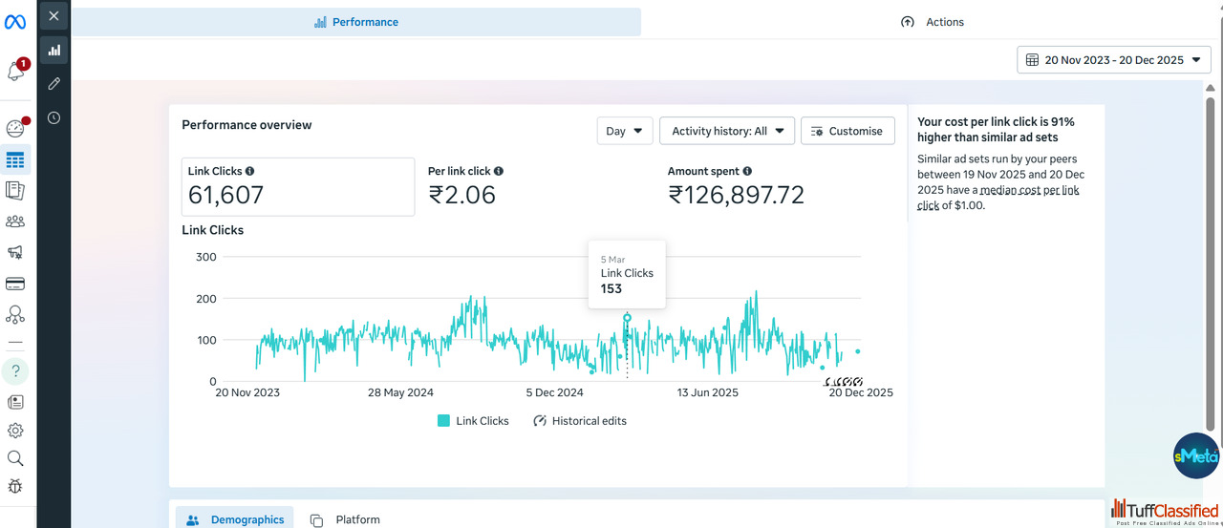
Task: Open Audiences icon in left sidebar
Action: 15,222
